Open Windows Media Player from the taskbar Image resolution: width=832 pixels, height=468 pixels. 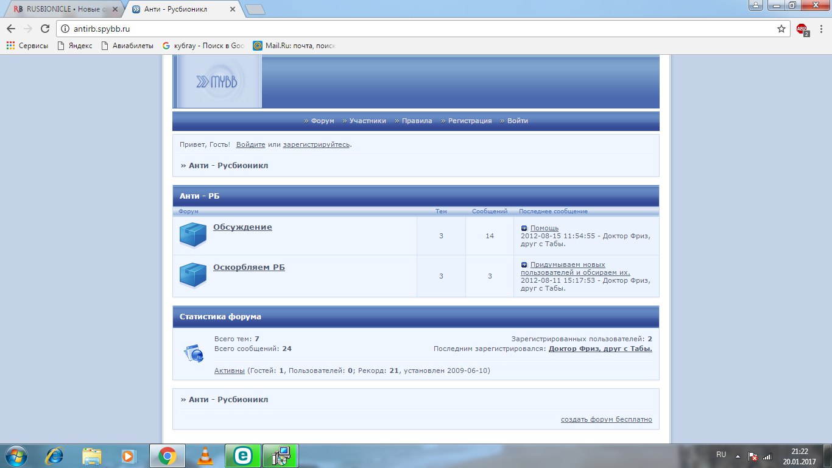point(129,455)
